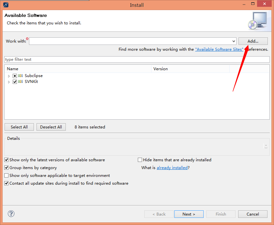274x225 pixels.
Task: Click the Add... button
Action: [x=253, y=41]
